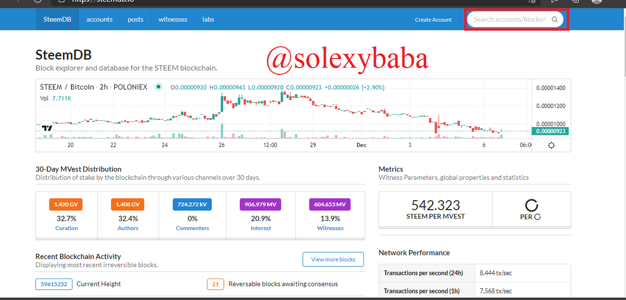Open the witnesses menu item
Image resolution: width=626 pixels, height=300 pixels.
click(x=173, y=20)
